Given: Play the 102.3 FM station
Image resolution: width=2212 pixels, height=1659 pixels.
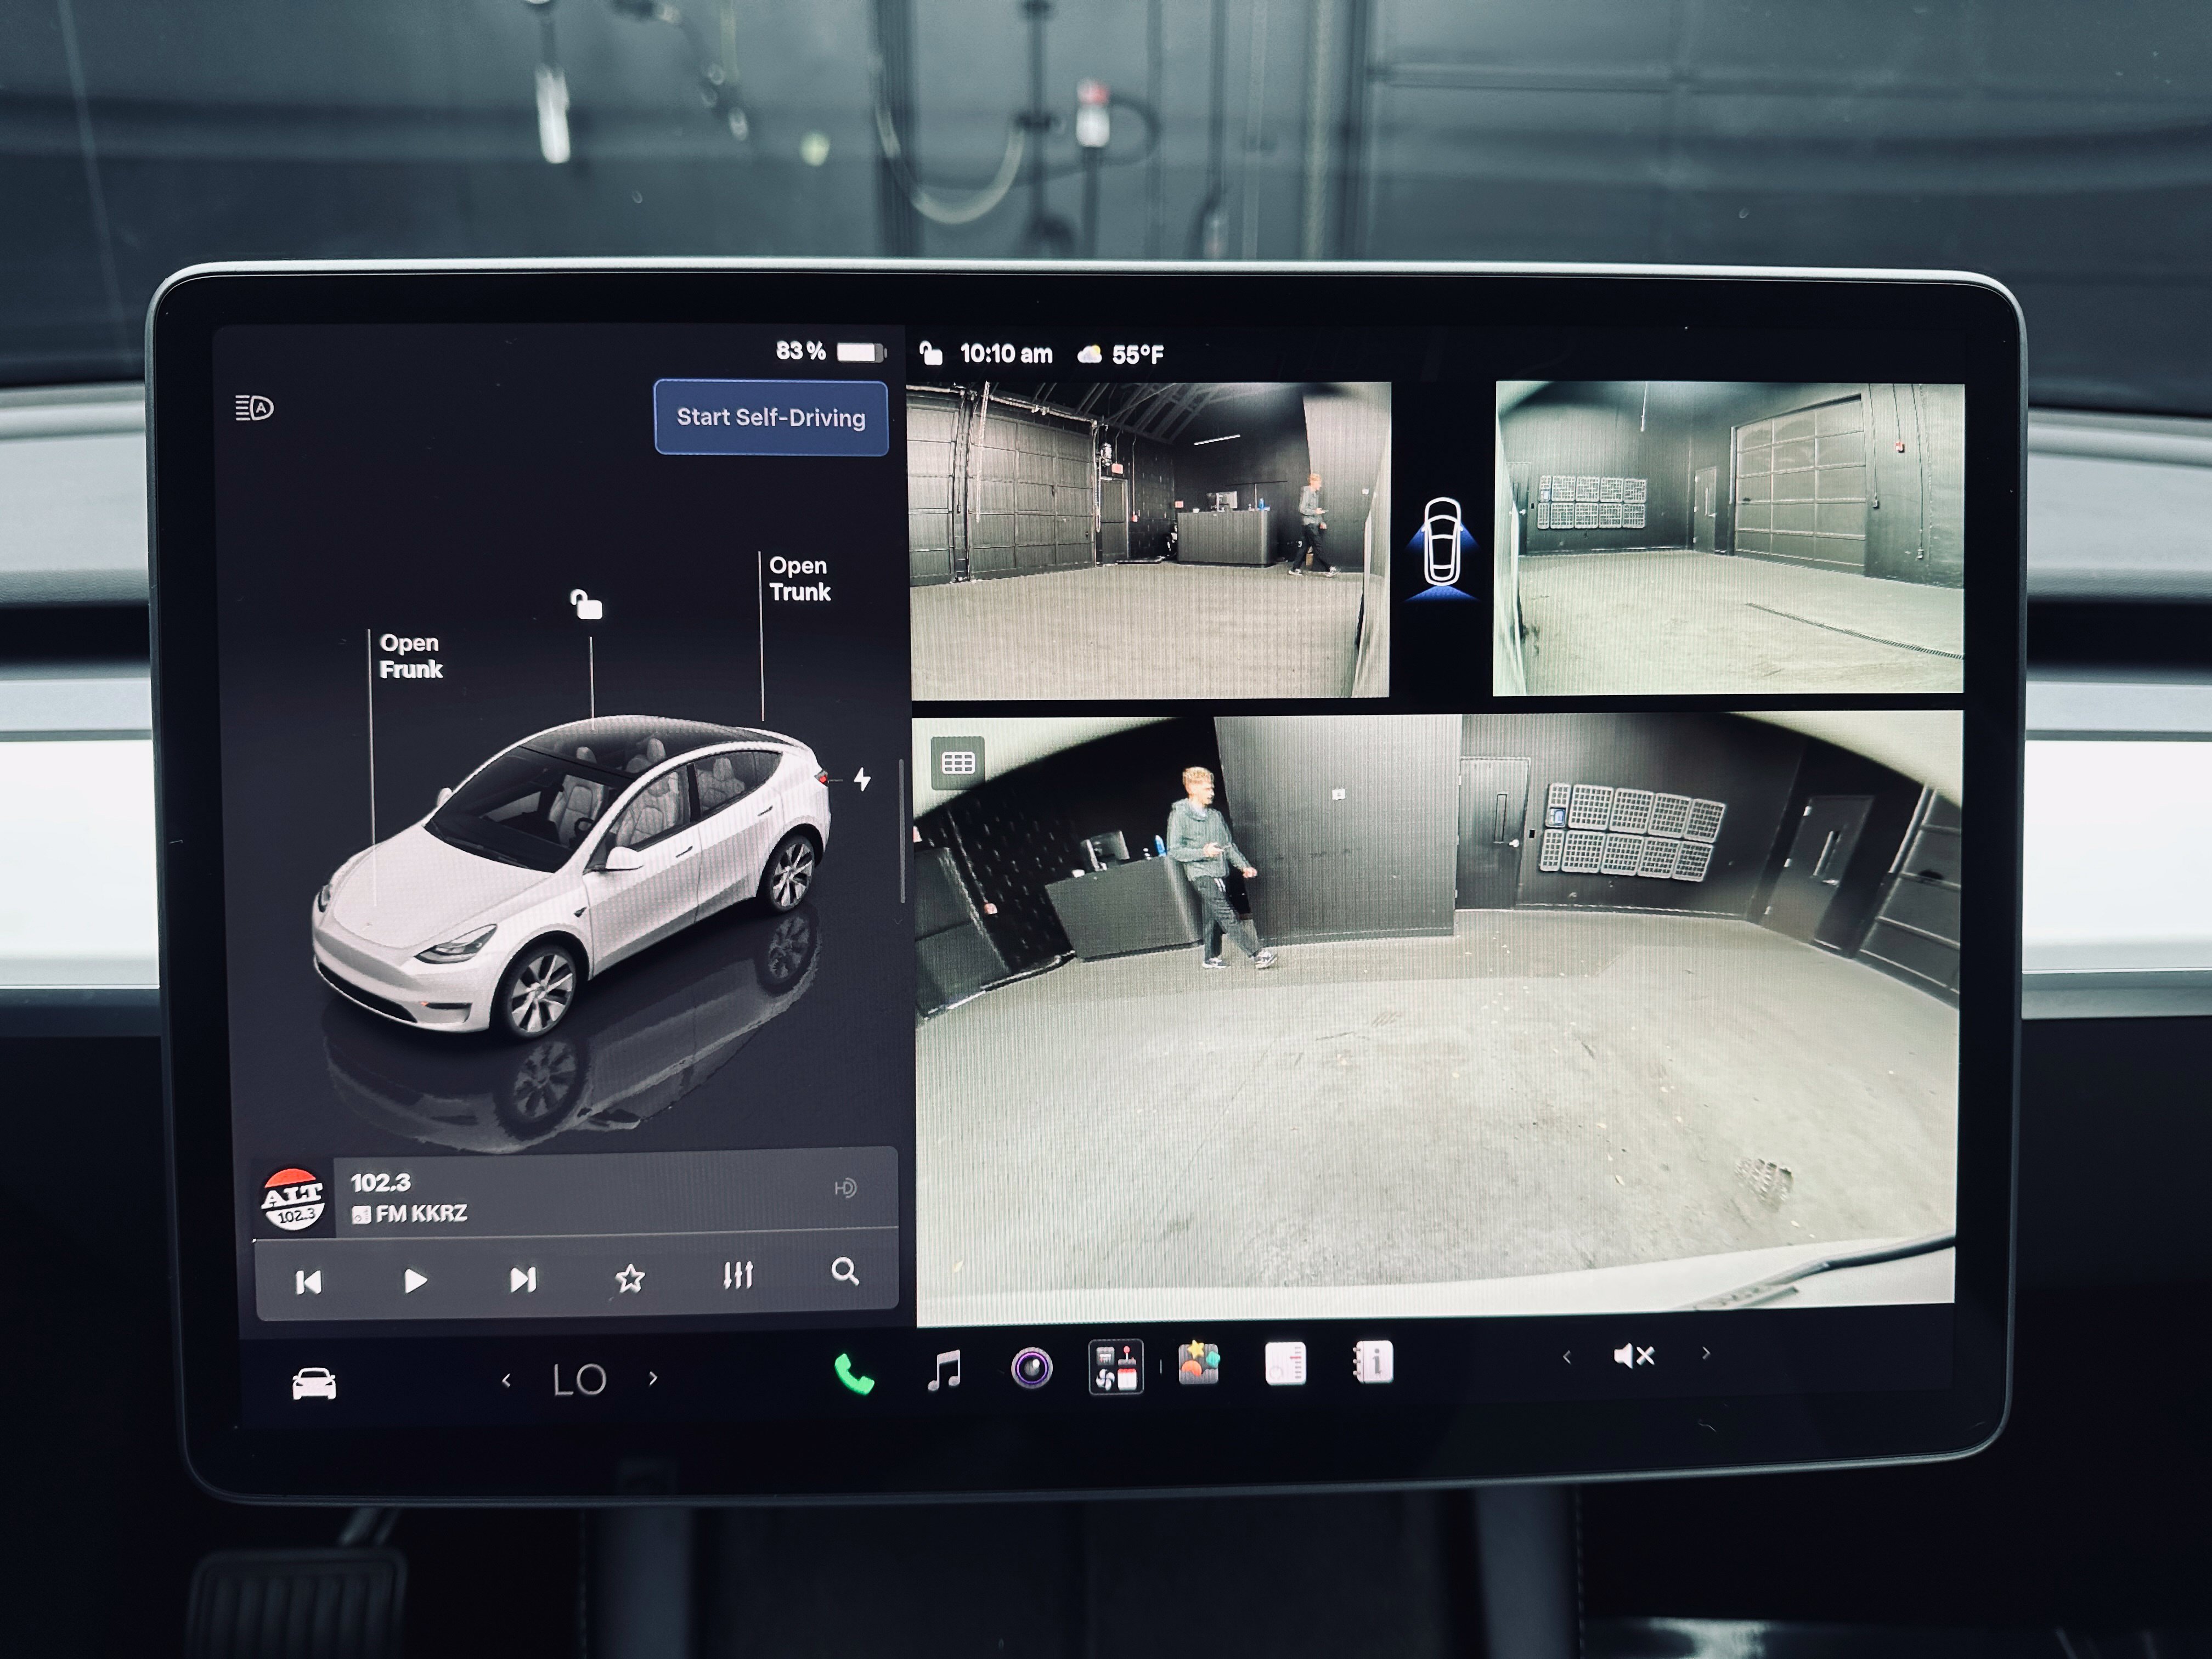Looking at the screenshot, I should pyautogui.click(x=415, y=1281).
